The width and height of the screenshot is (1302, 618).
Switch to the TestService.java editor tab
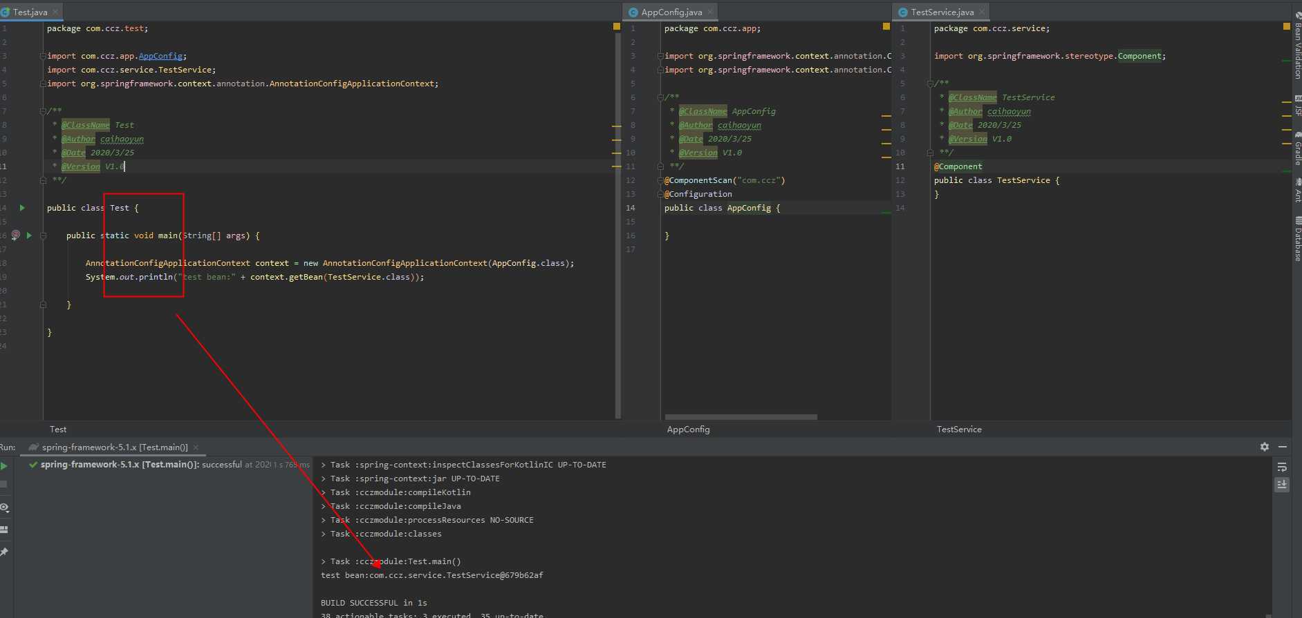(x=942, y=12)
